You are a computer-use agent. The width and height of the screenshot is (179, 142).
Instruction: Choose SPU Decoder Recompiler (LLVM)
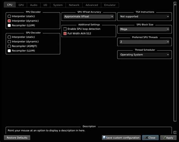[21, 51]
